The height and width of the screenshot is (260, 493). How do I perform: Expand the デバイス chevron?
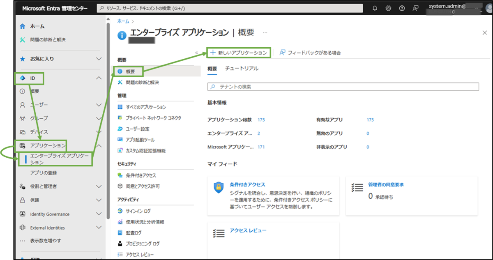point(99,132)
